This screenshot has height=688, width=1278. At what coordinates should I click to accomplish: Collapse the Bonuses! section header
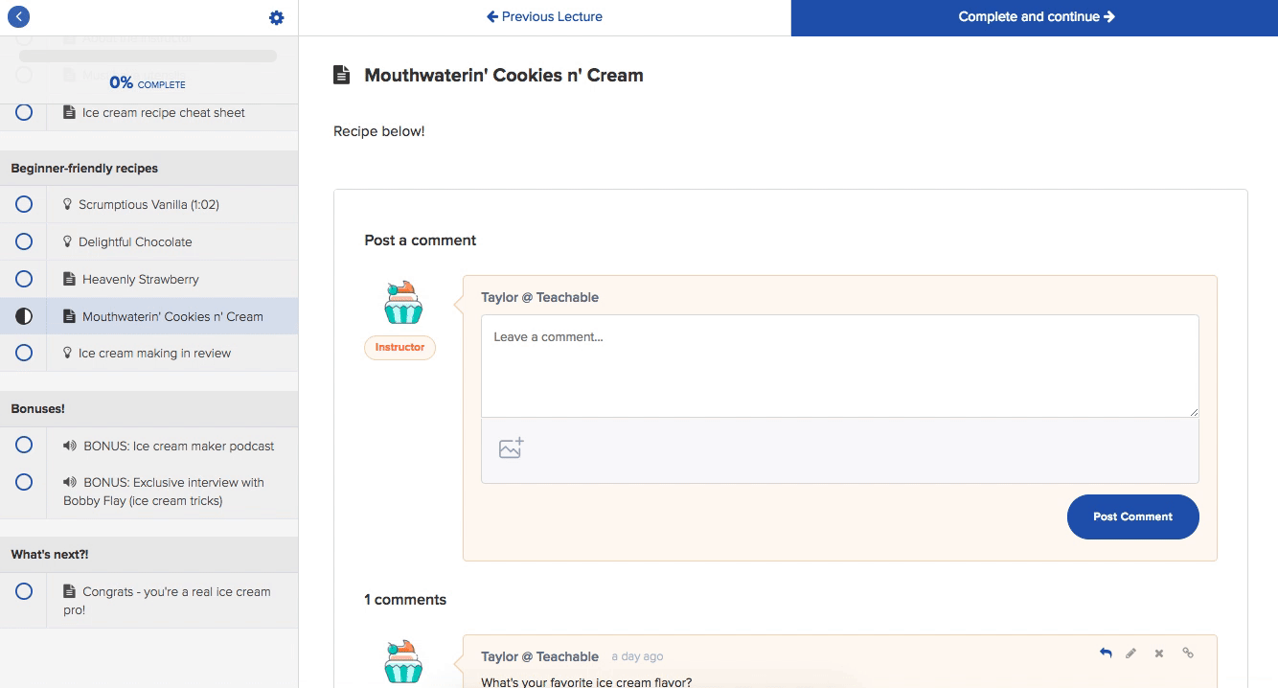pos(148,408)
